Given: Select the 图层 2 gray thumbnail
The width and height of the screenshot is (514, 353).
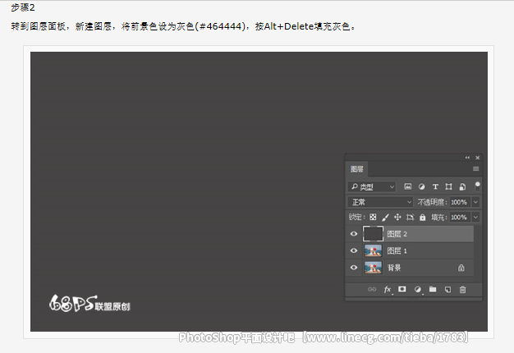Looking at the screenshot, I should (373, 234).
